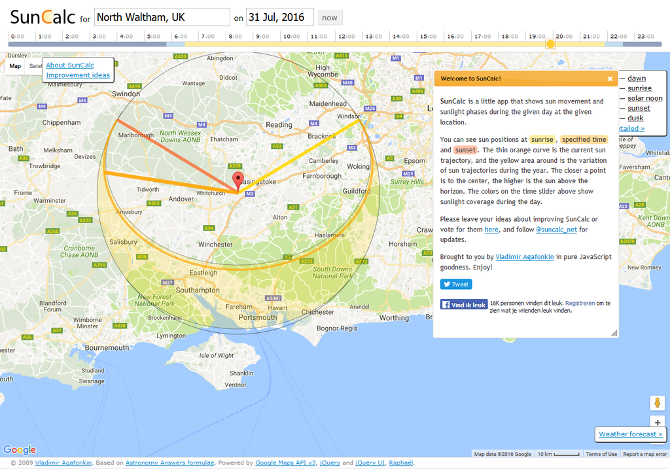Zoom in with the plus map button

pyautogui.click(x=657, y=423)
